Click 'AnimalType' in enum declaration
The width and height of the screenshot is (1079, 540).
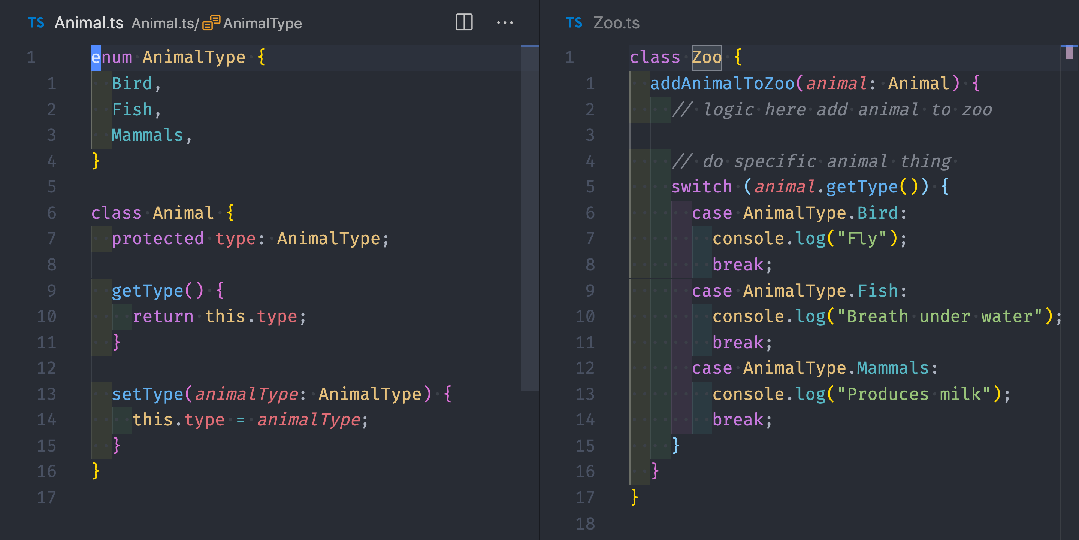tap(194, 57)
